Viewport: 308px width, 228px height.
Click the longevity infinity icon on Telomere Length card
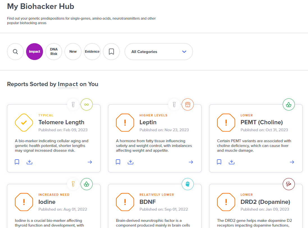tap(86, 104)
